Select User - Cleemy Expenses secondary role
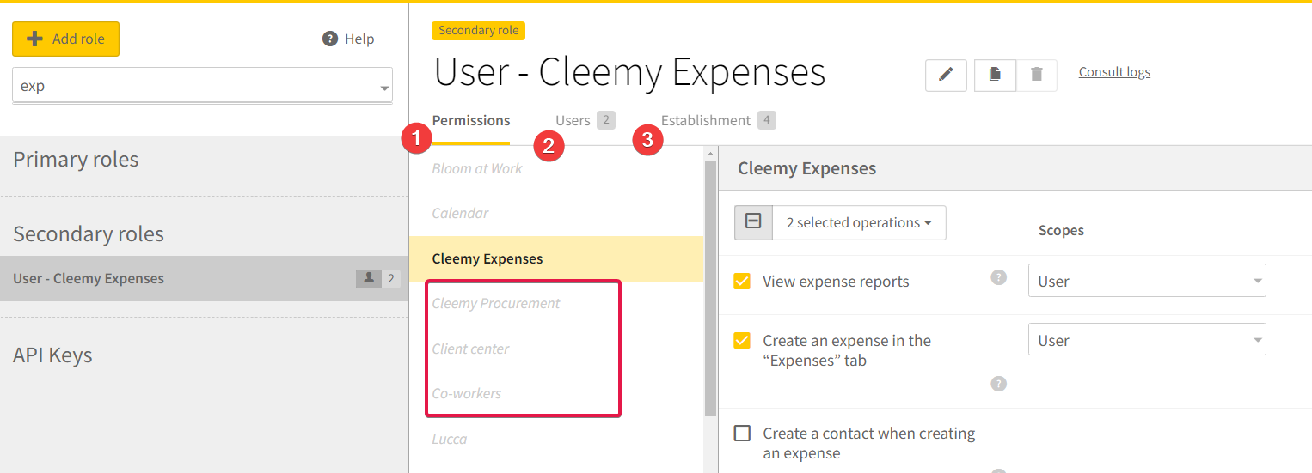 point(204,278)
